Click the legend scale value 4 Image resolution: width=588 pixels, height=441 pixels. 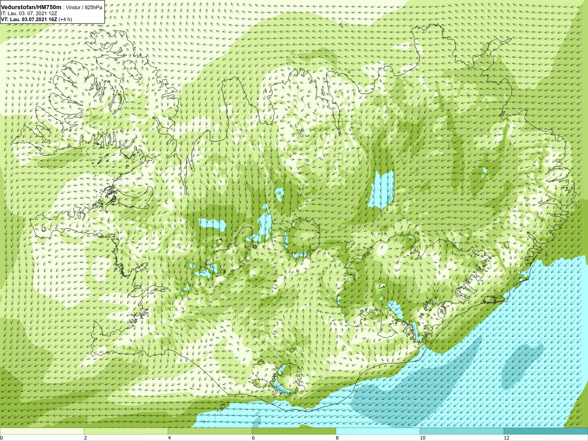tap(170, 438)
